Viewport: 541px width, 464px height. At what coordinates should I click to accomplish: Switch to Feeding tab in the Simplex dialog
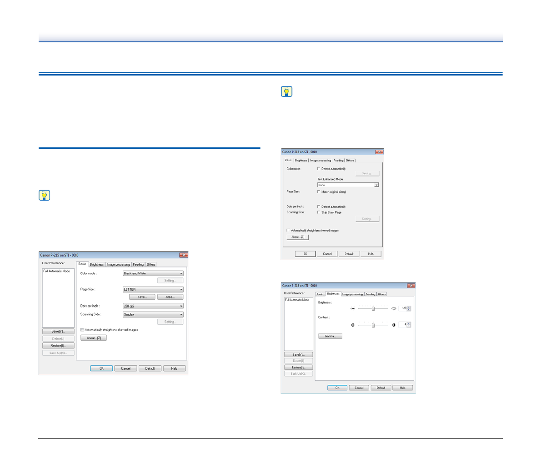tap(138, 264)
